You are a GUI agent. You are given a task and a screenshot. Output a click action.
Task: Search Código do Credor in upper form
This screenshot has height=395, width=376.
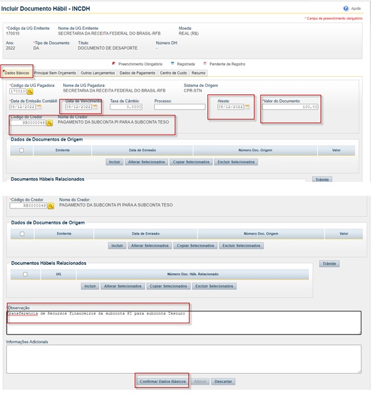pos(50,123)
